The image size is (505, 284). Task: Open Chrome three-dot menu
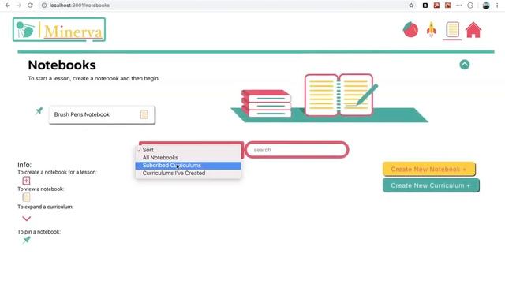tap(497, 6)
